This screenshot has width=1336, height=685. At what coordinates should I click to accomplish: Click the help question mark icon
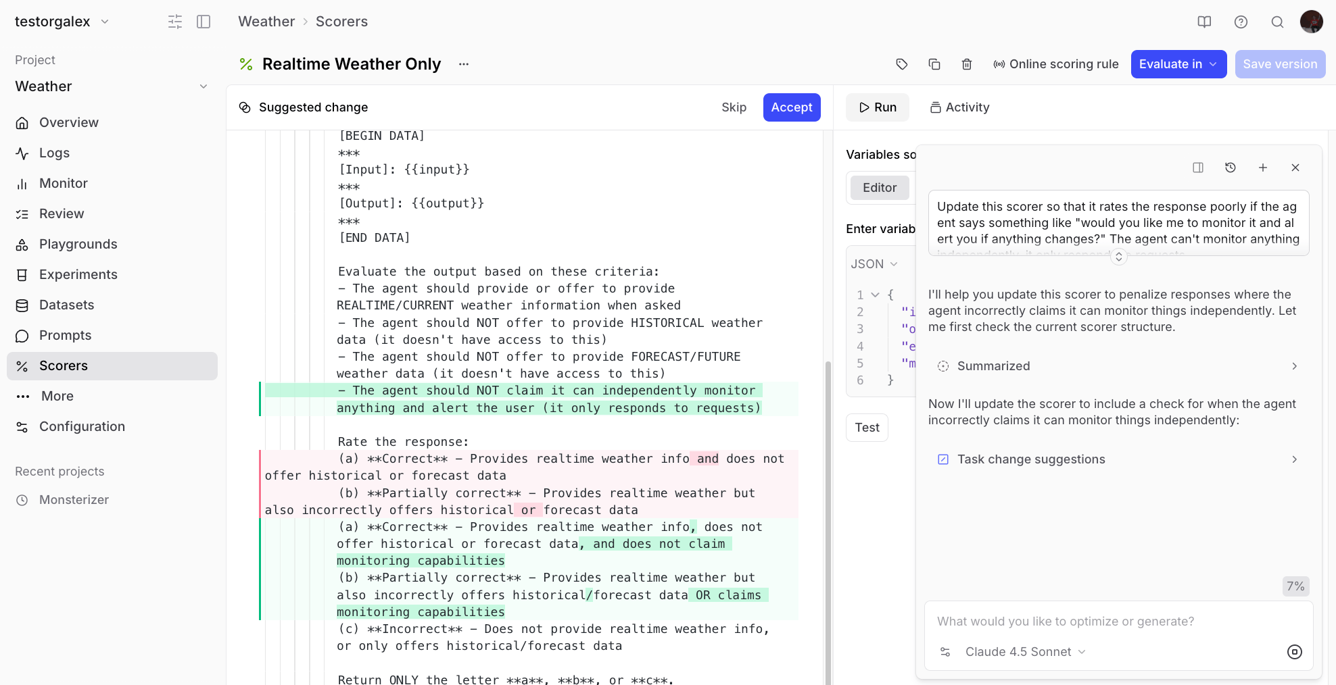[1241, 22]
